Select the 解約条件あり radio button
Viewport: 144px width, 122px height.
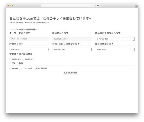(x=23, y=59)
